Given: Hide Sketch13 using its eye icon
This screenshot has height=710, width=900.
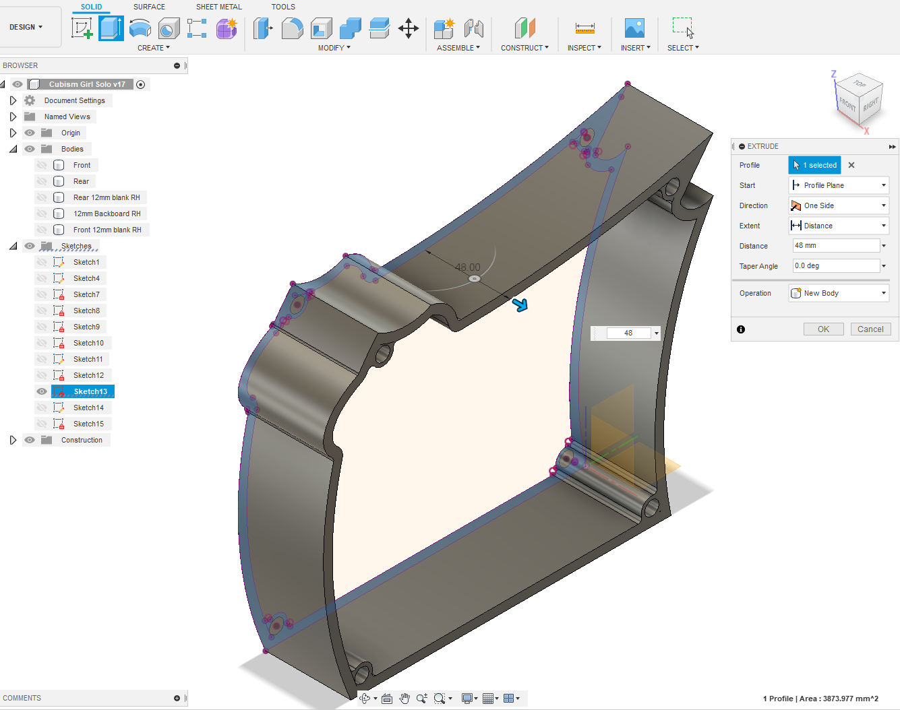Looking at the screenshot, I should [x=42, y=391].
